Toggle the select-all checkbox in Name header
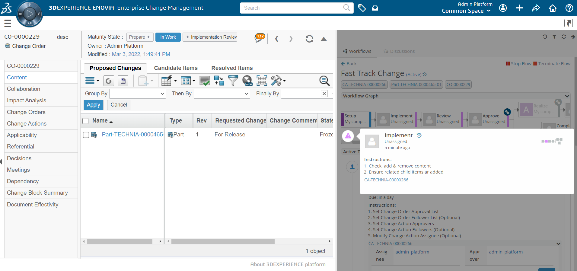Image resolution: width=577 pixels, height=271 pixels. pos(85,121)
